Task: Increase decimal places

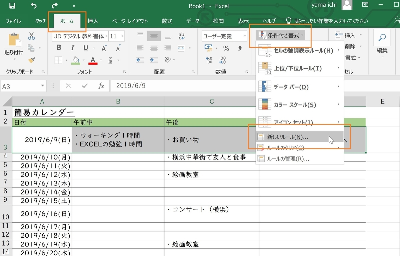Action: tap(210, 60)
